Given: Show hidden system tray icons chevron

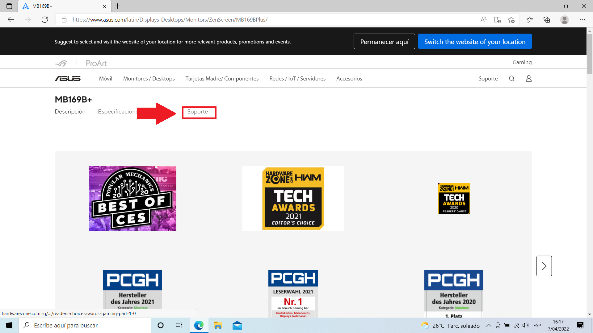Looking at the screenshot, I should coord(488,325).
